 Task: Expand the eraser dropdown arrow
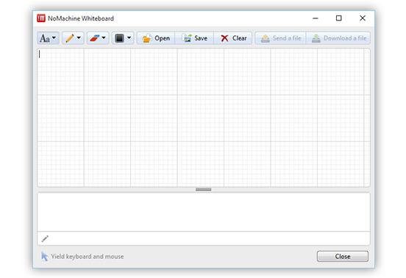tap(104, 38)
